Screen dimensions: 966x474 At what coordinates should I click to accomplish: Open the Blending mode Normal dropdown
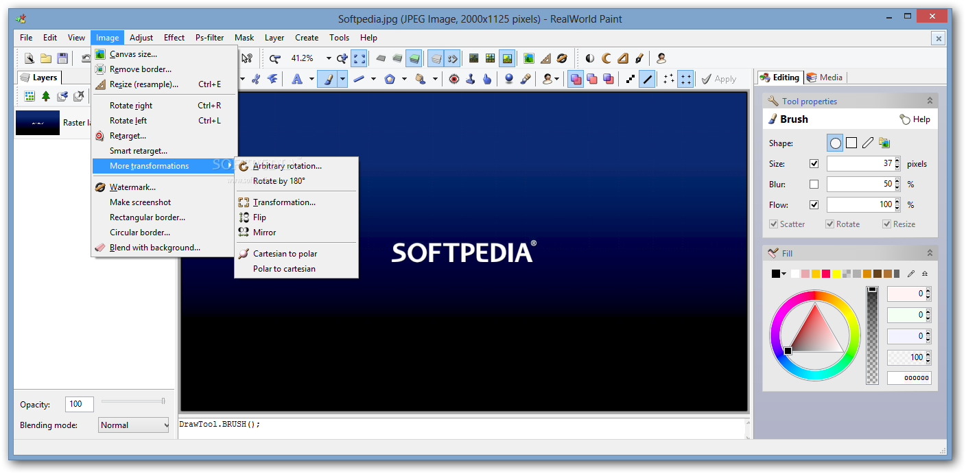coord(134,425)
